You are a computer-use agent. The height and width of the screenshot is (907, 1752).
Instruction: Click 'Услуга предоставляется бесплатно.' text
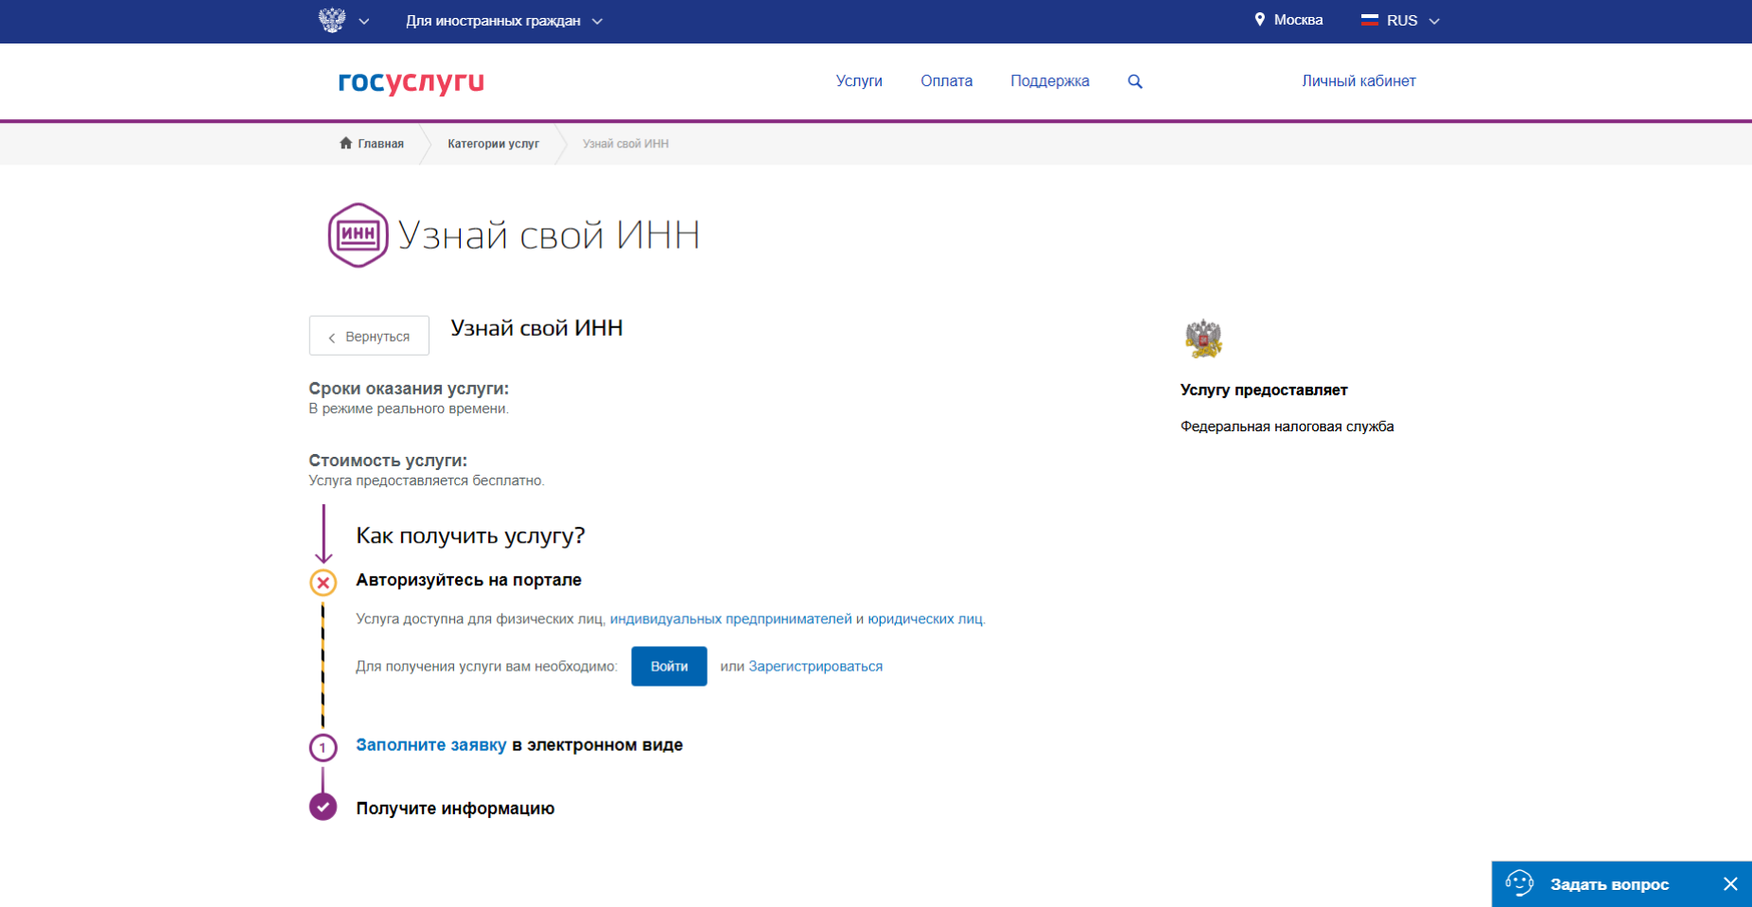tap(427, 480)
